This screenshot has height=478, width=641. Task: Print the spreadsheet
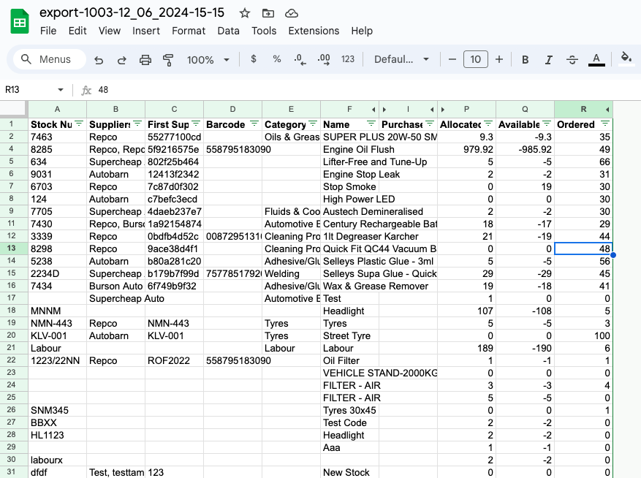click(x=145, y=60)
